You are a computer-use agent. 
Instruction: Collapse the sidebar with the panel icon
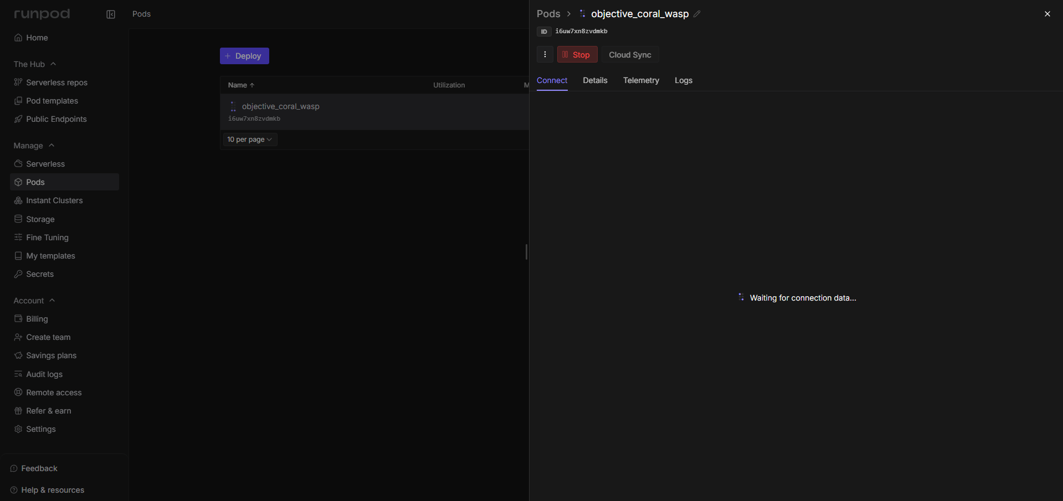[111, 14]
